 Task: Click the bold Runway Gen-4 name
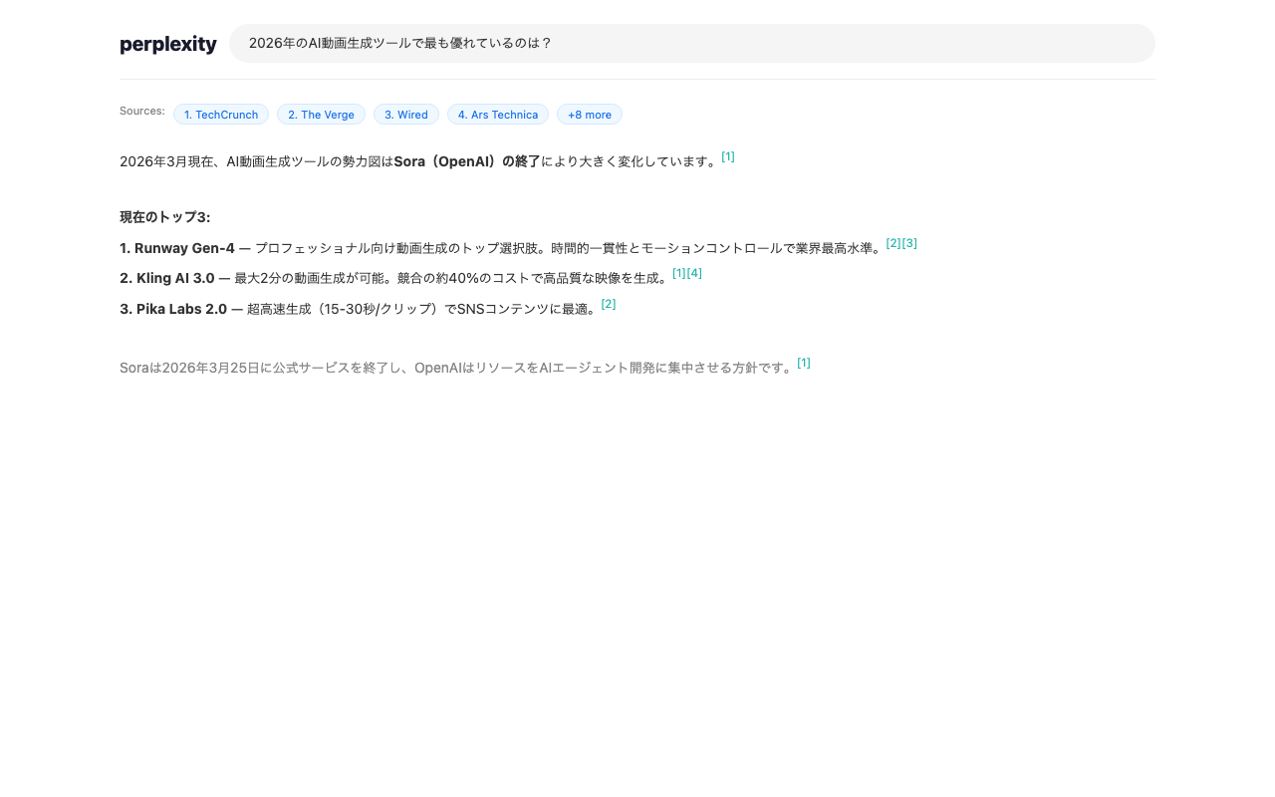(176, 248)
